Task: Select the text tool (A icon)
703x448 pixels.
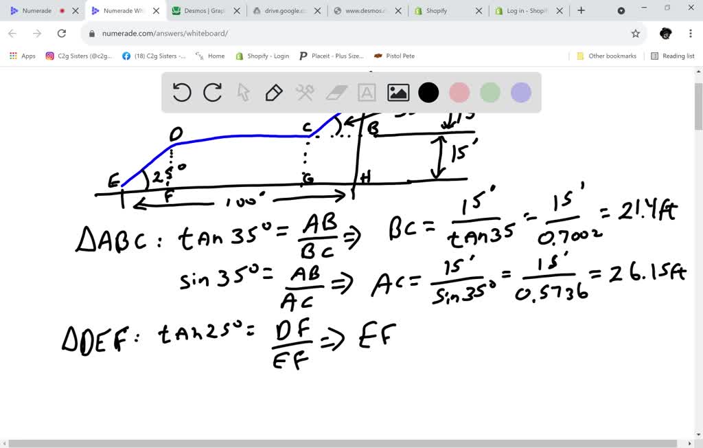Action: pos(367,92)
